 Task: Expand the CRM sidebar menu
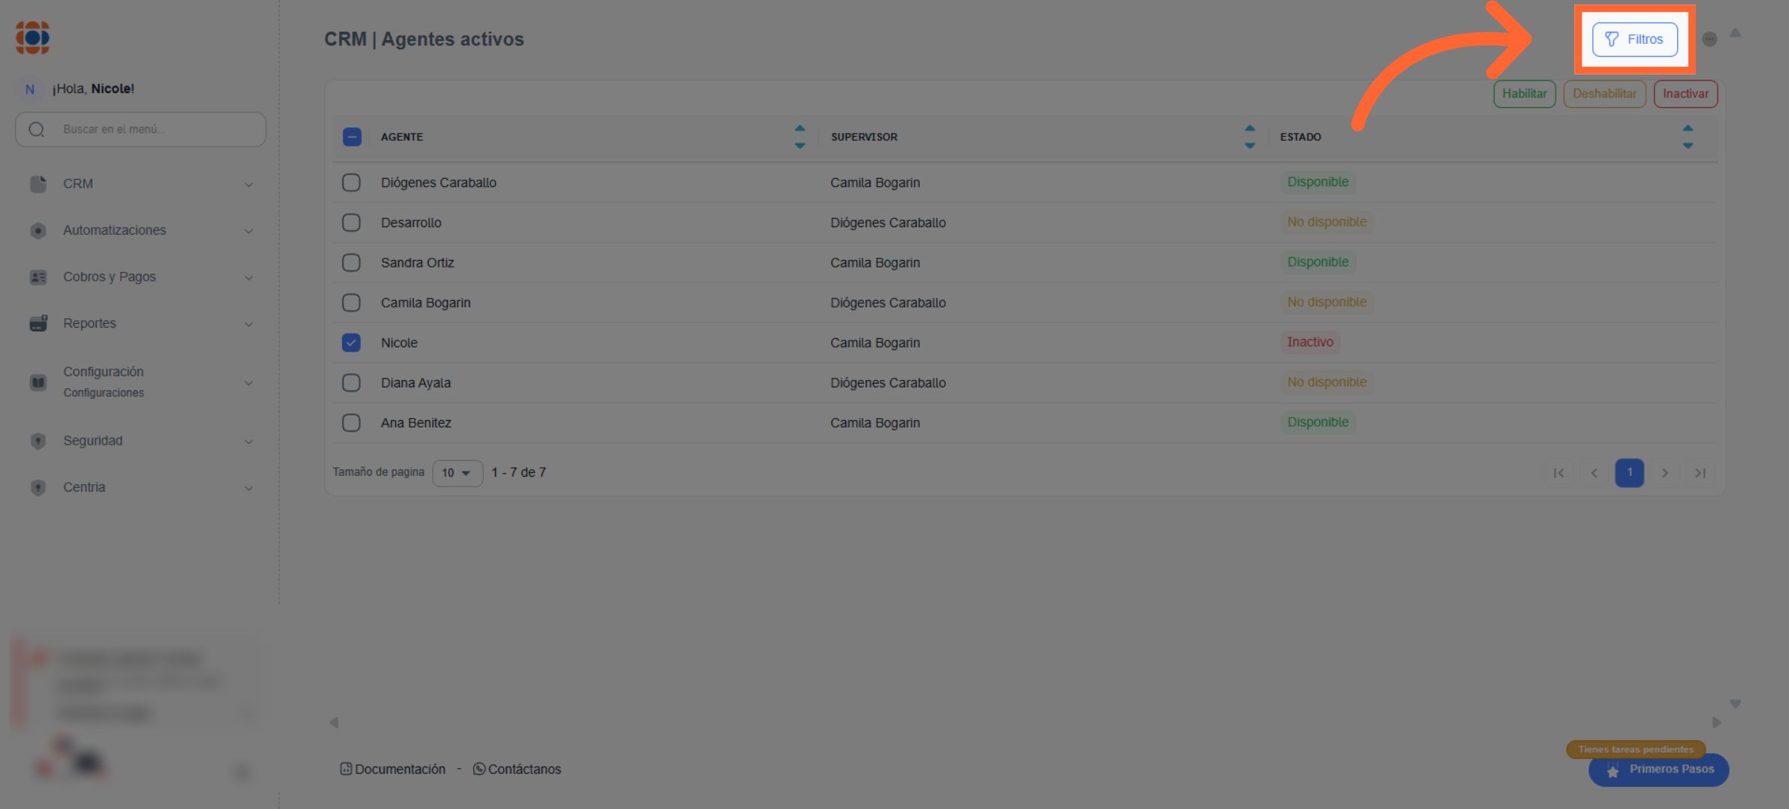tap(141, 184)
